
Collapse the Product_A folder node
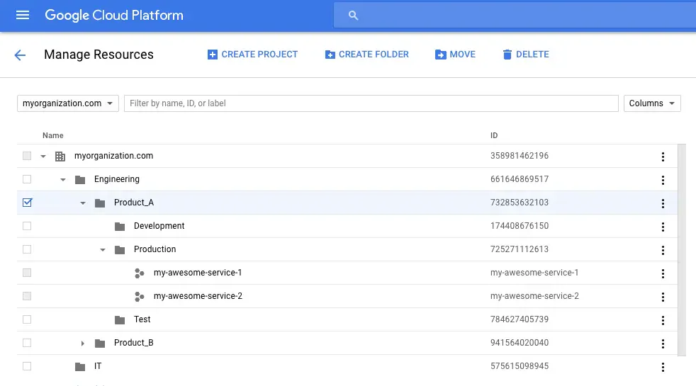pyautogui.click(x=82, y=203)
